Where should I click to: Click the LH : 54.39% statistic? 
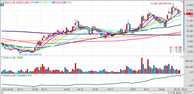[176, 48]
